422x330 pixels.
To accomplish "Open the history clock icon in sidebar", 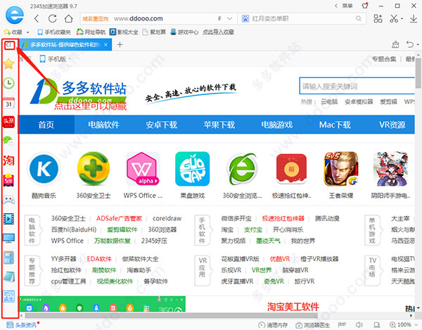I will click(x=9, y=83).
